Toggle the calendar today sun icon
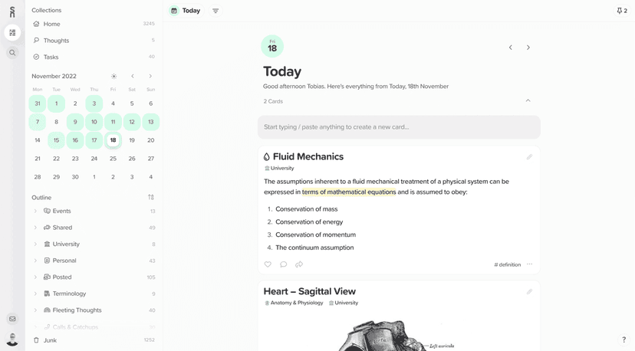 [114, 77]
